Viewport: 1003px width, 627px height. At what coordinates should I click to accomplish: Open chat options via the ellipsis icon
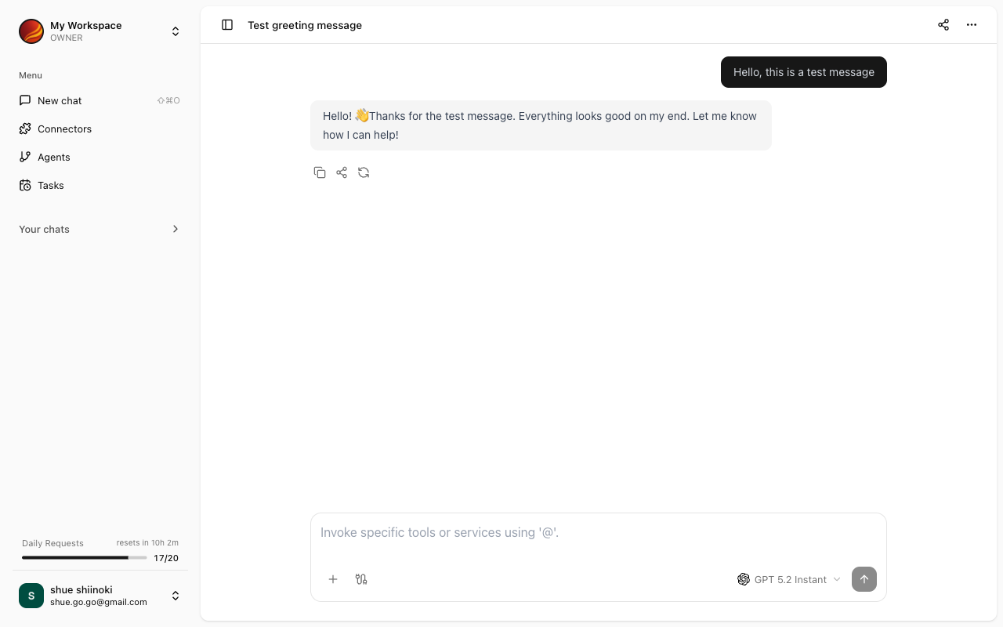pos(972,24)
